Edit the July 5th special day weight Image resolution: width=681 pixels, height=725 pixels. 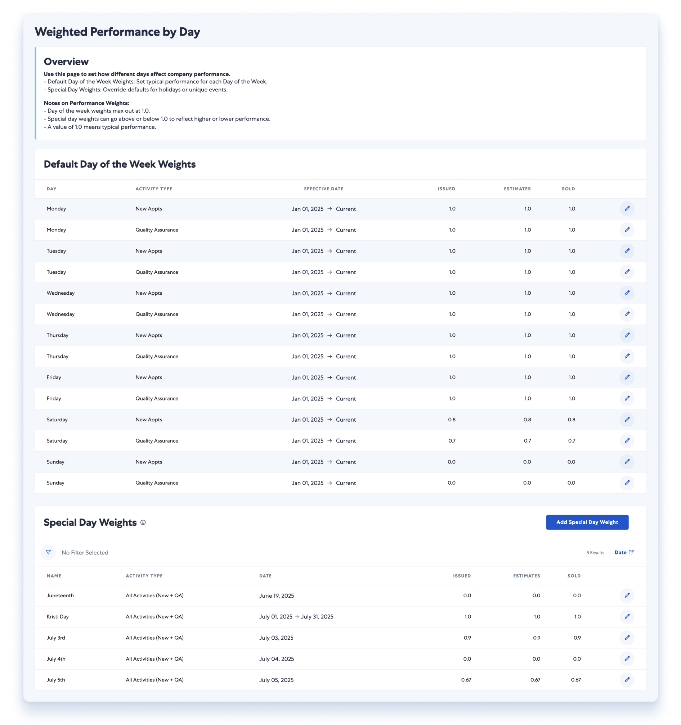click(x=627, y=680)
